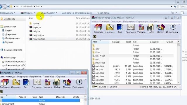Click Добавить icon in Minecraft-forge WinRAR window
The height and width of the screenshot is (105, 187).
coord(98,29)
